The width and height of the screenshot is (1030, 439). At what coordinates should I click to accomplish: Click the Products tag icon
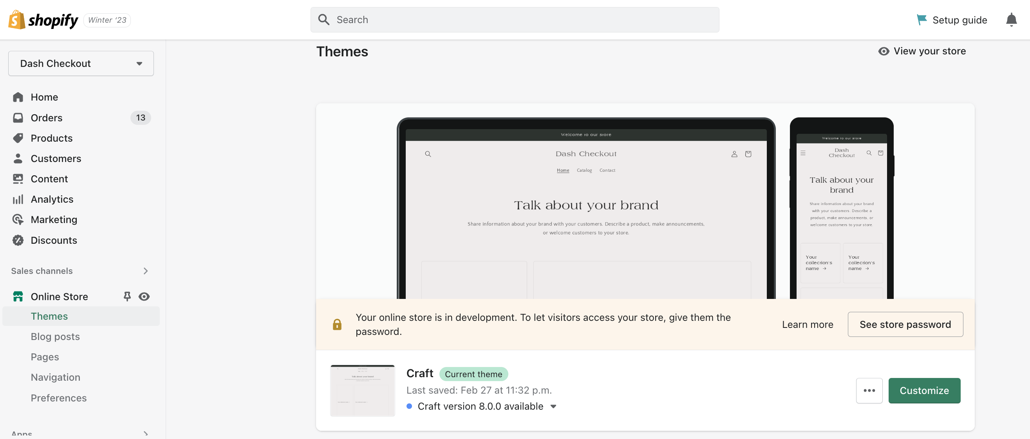18,138
